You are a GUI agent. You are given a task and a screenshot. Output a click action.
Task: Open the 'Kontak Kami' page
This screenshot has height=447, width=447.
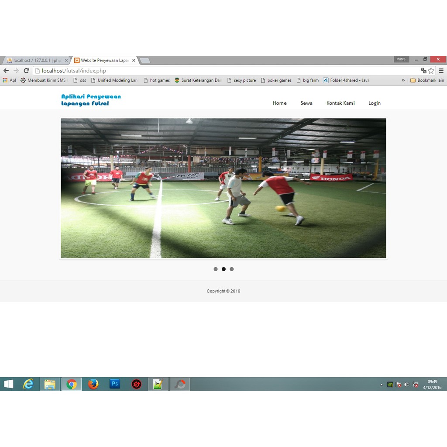click(x=340, y=103)
